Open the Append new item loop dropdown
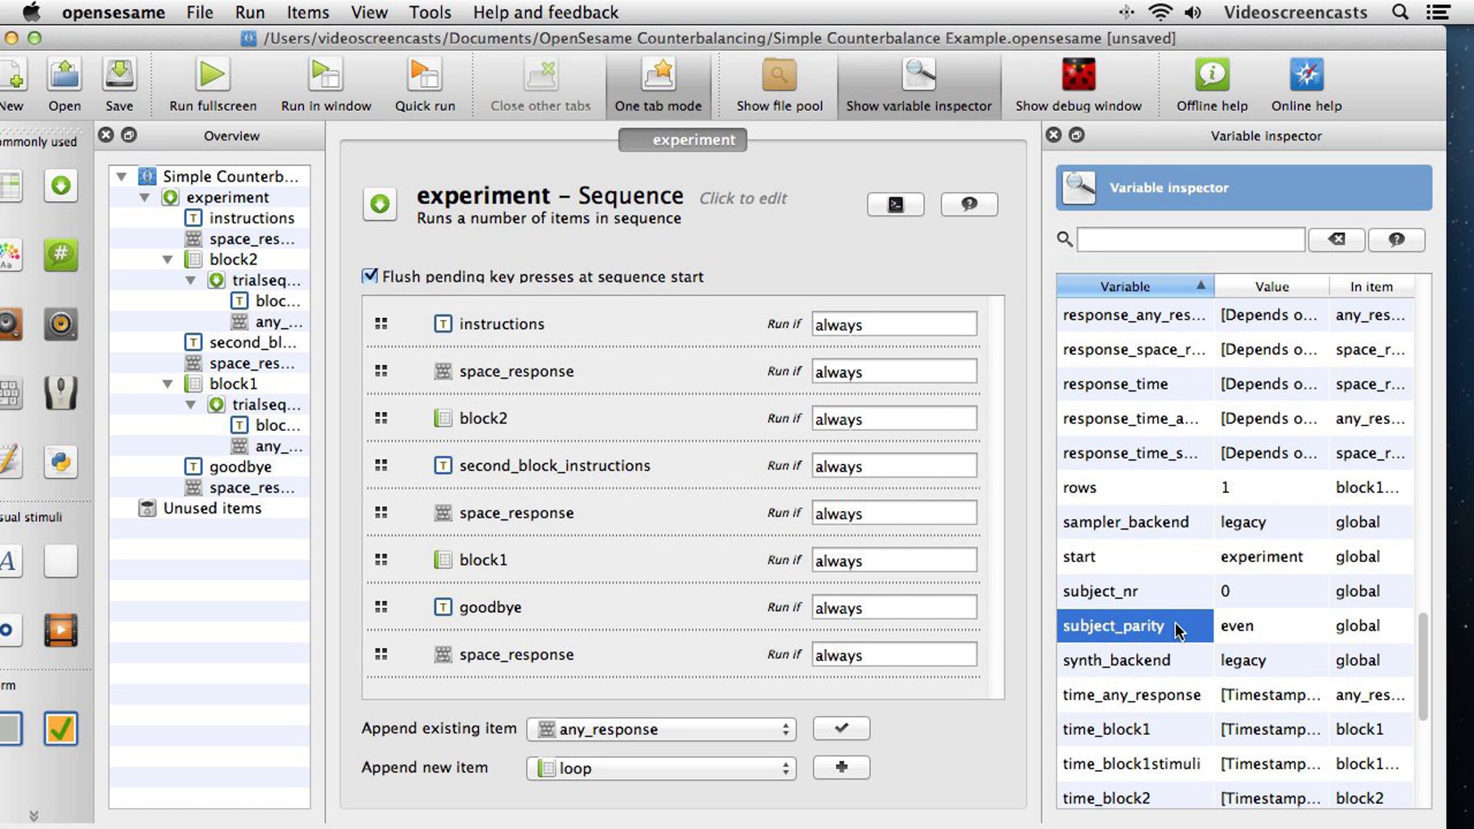Screen dimensions: 1474x829 click(x=661, y=768)
